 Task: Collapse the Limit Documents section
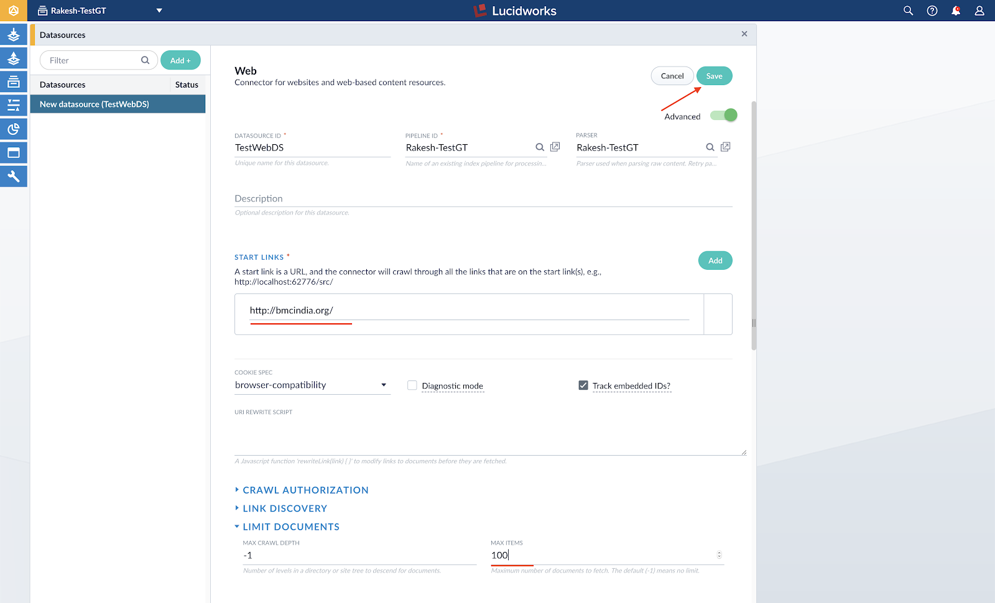tap(287, 527)
